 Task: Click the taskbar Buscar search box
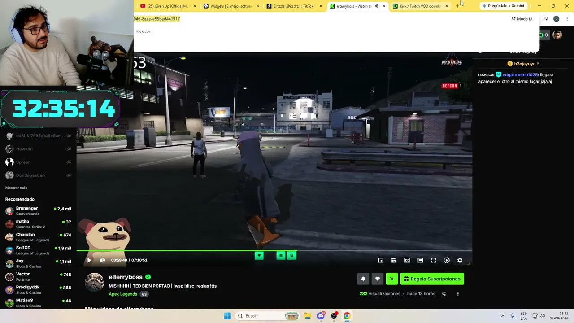(x=268, y=316)
